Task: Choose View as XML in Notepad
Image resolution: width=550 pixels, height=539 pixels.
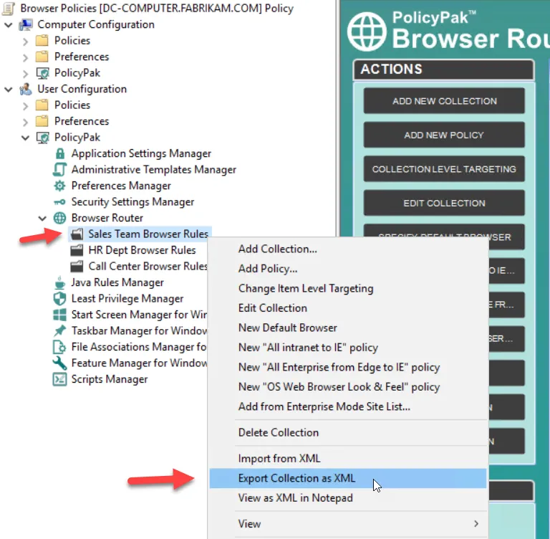Action: coord(347,498)
